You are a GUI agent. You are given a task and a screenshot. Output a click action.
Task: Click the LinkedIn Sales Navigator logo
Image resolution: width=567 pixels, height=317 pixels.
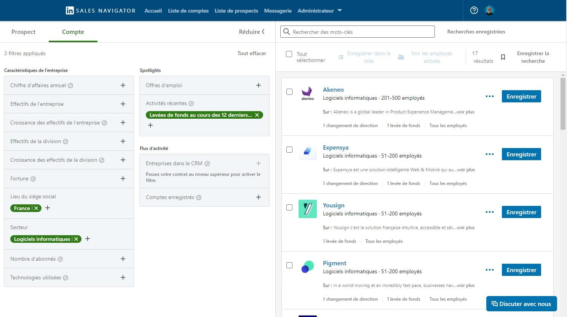101,11
